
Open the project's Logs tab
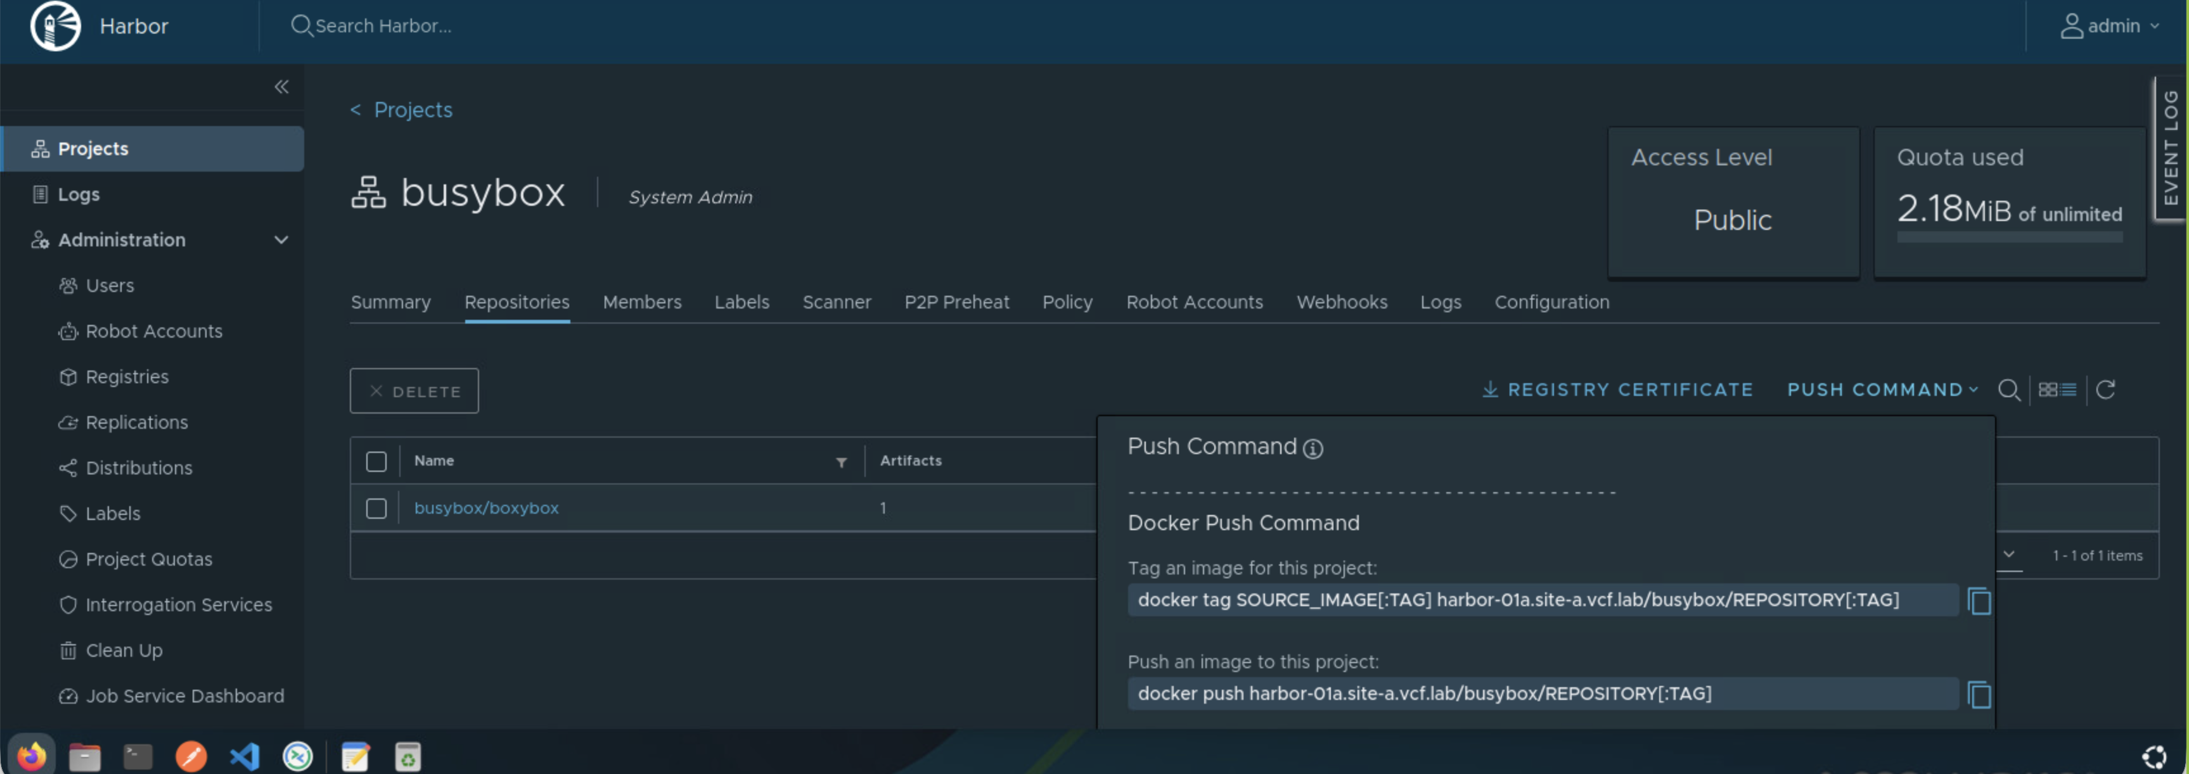pyautogui.click(x=1441, y=303)
